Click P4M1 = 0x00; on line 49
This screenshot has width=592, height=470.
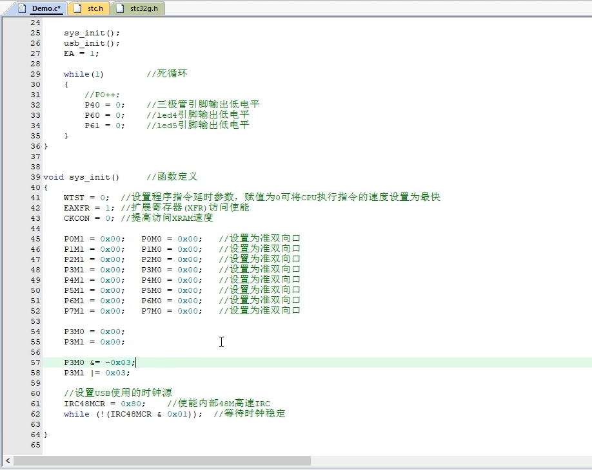pos(94,280)
